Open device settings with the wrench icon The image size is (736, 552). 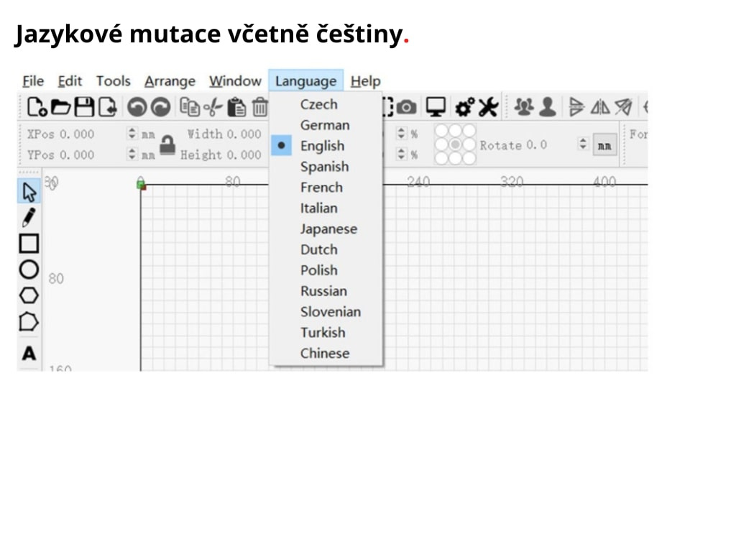click(x=488, y=107)
